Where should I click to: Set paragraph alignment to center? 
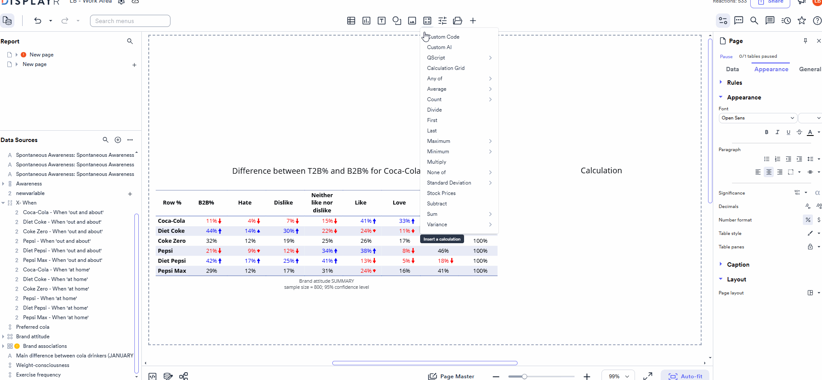click(x=769, y=172)
